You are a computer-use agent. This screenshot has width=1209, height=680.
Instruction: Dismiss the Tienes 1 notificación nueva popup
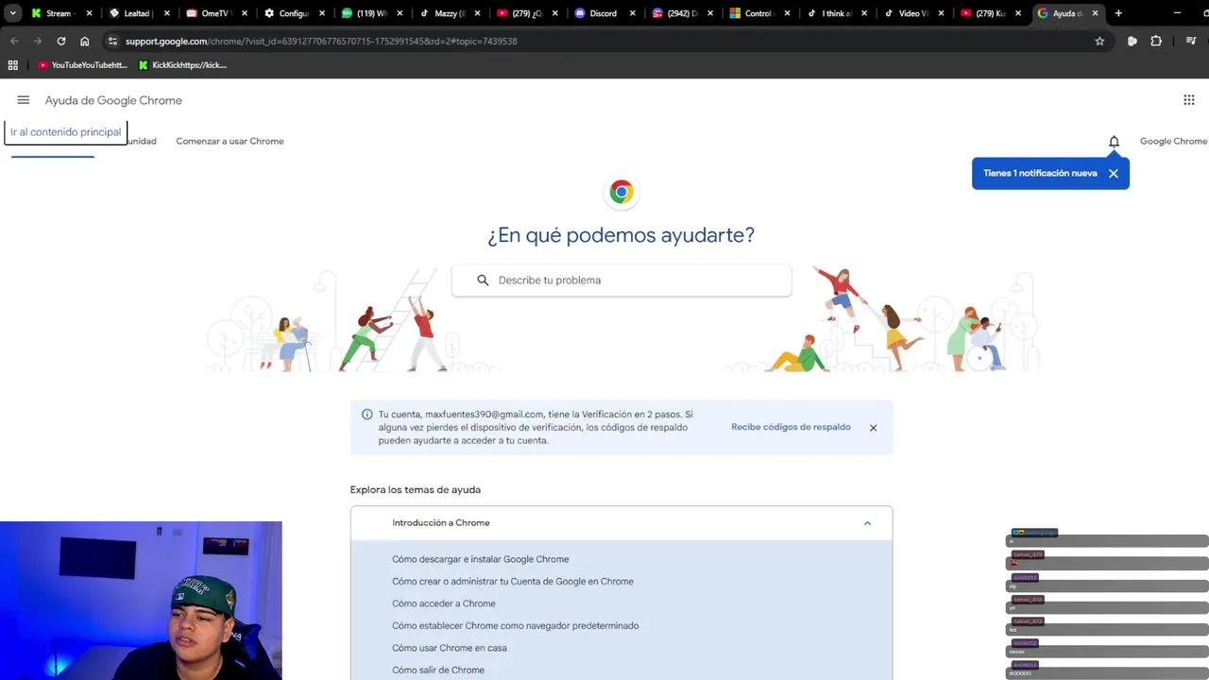tap(1114, 174)
